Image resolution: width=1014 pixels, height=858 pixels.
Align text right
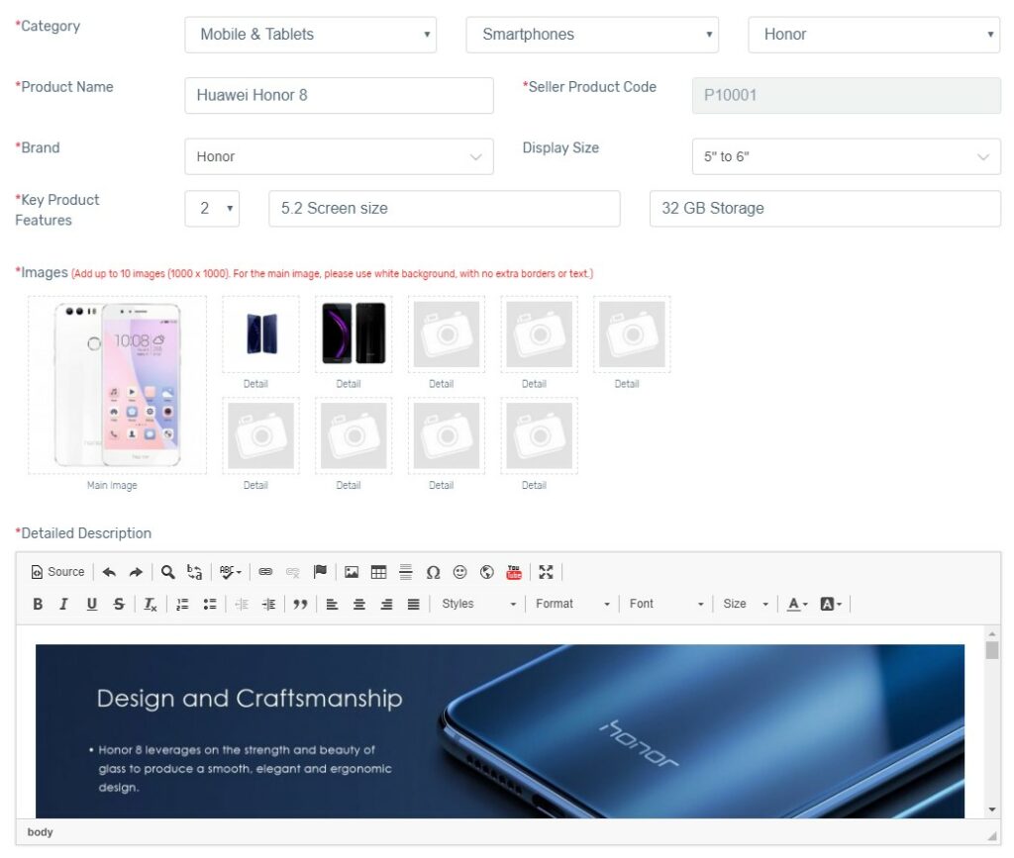(386, 604)
